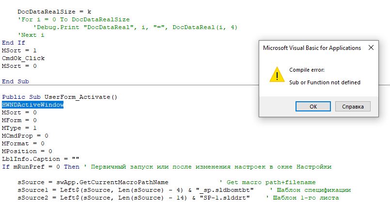Click the Справка help button
This screenshot has height=203, width=390.
352,106
